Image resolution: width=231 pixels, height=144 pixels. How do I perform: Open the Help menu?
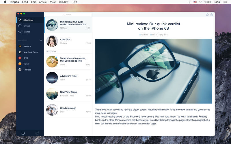tap(74, 2)
